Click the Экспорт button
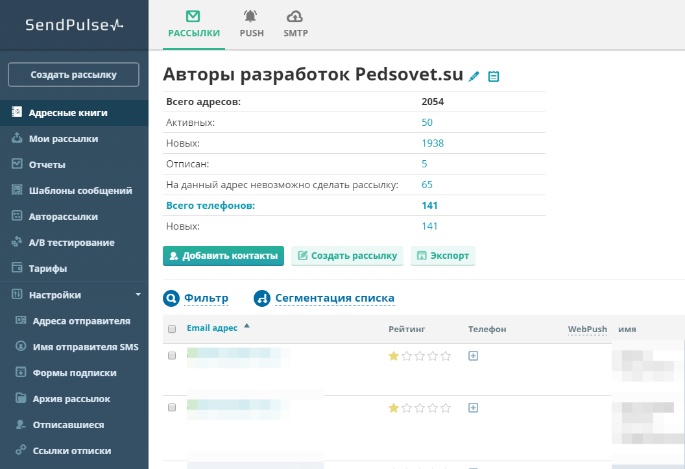This screenshot has height=469, width=685. pyautogui.click(x=443, y=256)
